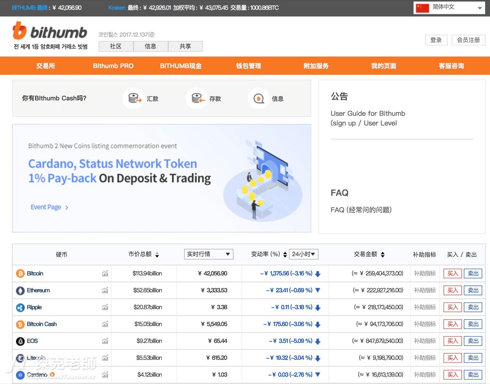
Task: Click the BITHUMB 最终 ticker label
Action: tap(29, 8)
